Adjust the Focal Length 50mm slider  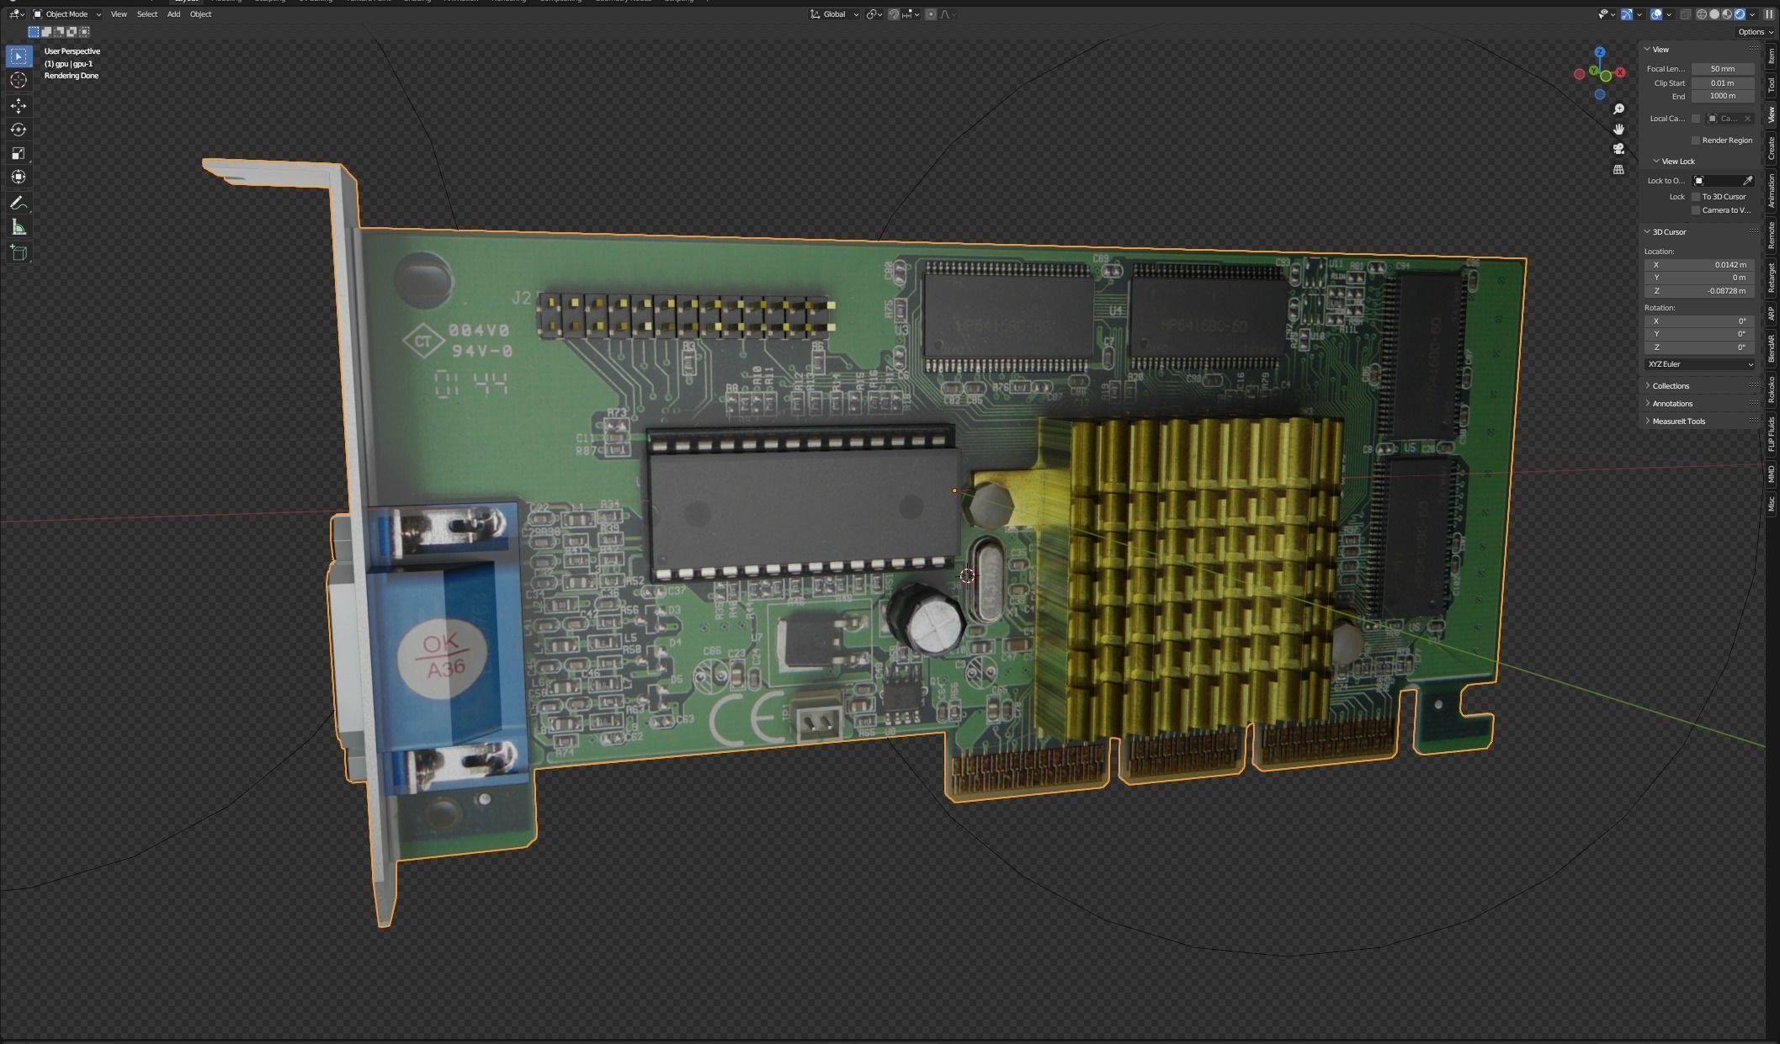[x=1721, y=68]
